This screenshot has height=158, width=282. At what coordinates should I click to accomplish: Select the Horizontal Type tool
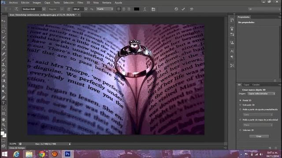pyautogui.click(x=4, y=103)
